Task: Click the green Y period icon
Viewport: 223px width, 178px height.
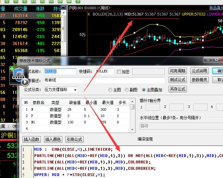Action: click(x=78, y=1)
